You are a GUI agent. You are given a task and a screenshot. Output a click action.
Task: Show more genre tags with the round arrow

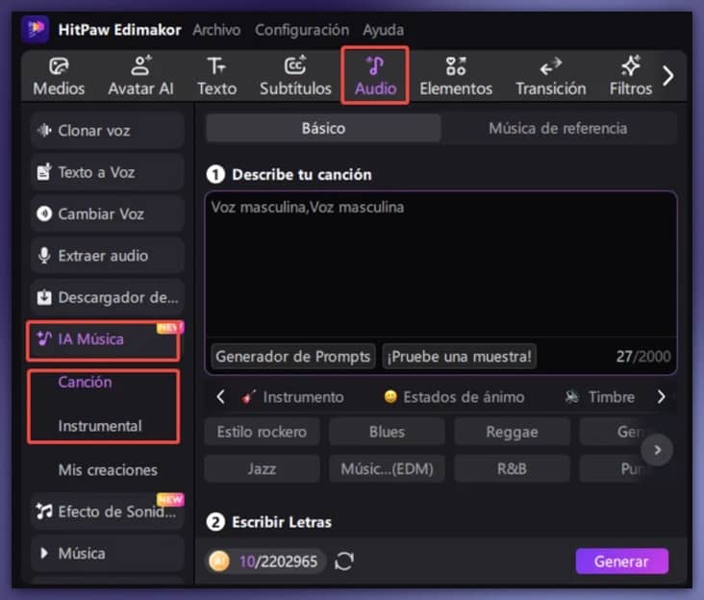pos(657,450)
